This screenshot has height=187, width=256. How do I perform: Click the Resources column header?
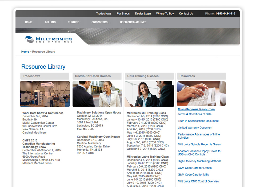(202, 76)
